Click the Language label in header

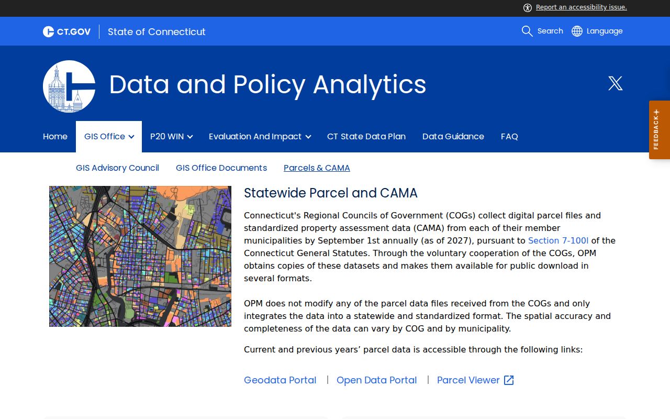click(605, 31)
